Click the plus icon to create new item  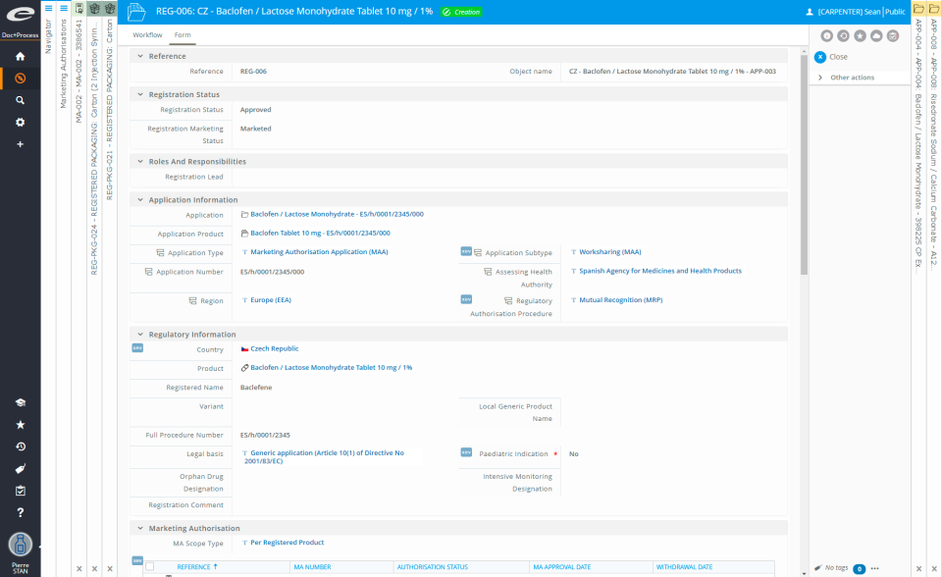tap(20, 142)
